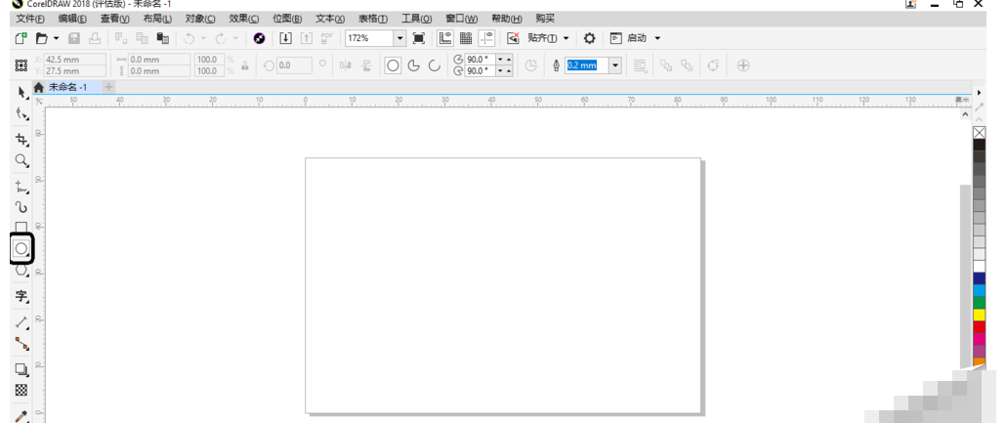The image size is (1007, 423).
Task: Toggle the show rulers button
Action: point(444,38)
